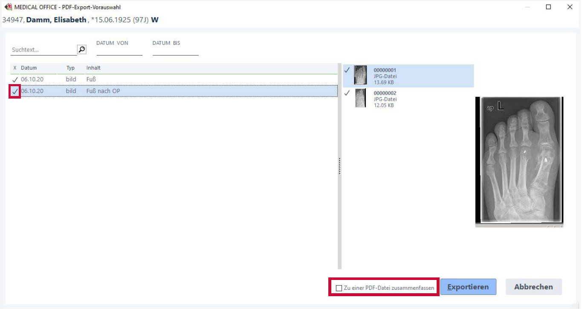Screen dimensions: 582x309
Task: Click thumbnail icon of file 00000001
Action: click(x=360, y=75)
